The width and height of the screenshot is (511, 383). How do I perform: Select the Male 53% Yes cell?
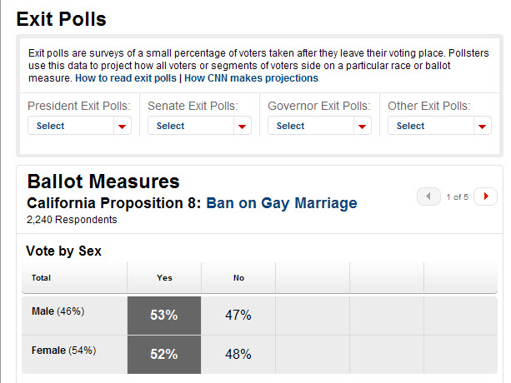pyautogui.click(x=164, y=316)
